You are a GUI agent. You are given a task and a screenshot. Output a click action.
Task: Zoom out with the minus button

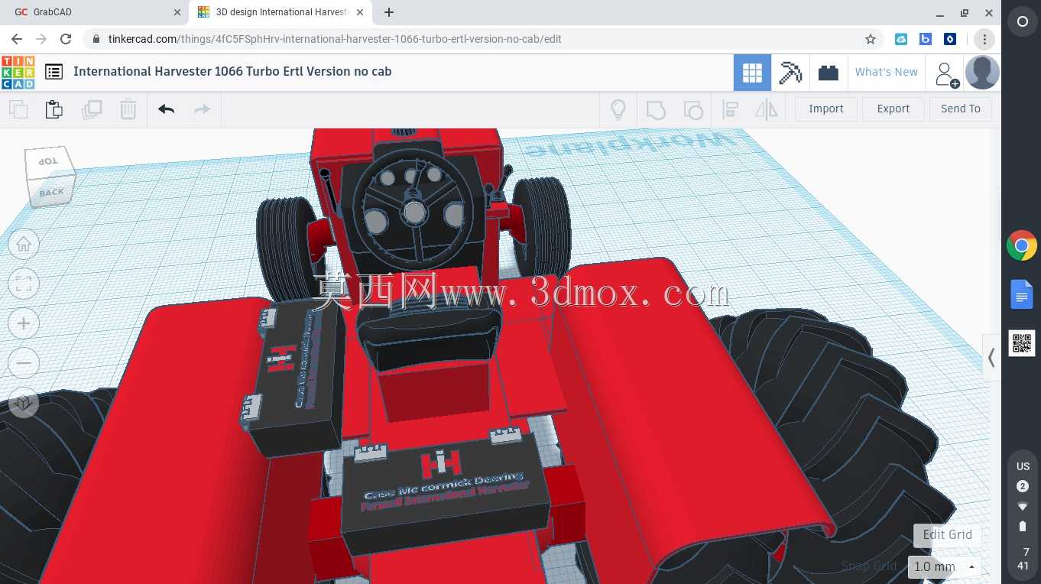tap(24, 363)
